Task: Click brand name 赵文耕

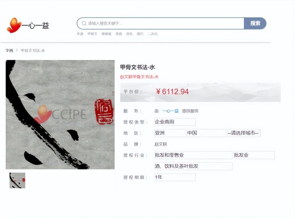Action: [161, 144]
